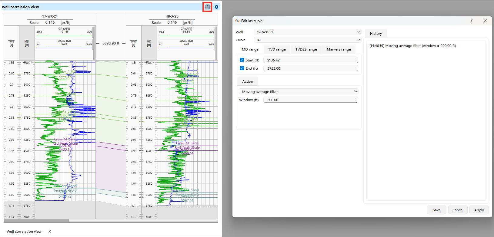Click the Window (ft) value field
Screen dimensions: 494x237
pos(310,100)
